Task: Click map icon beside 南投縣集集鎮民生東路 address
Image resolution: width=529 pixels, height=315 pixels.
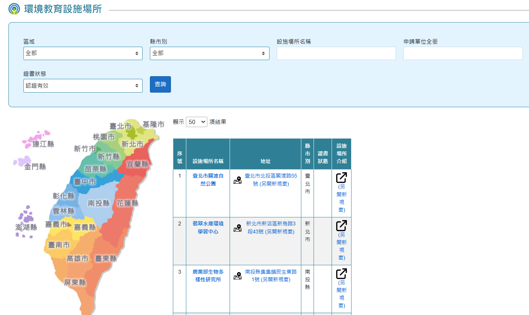Action: [x=238, y=276]
